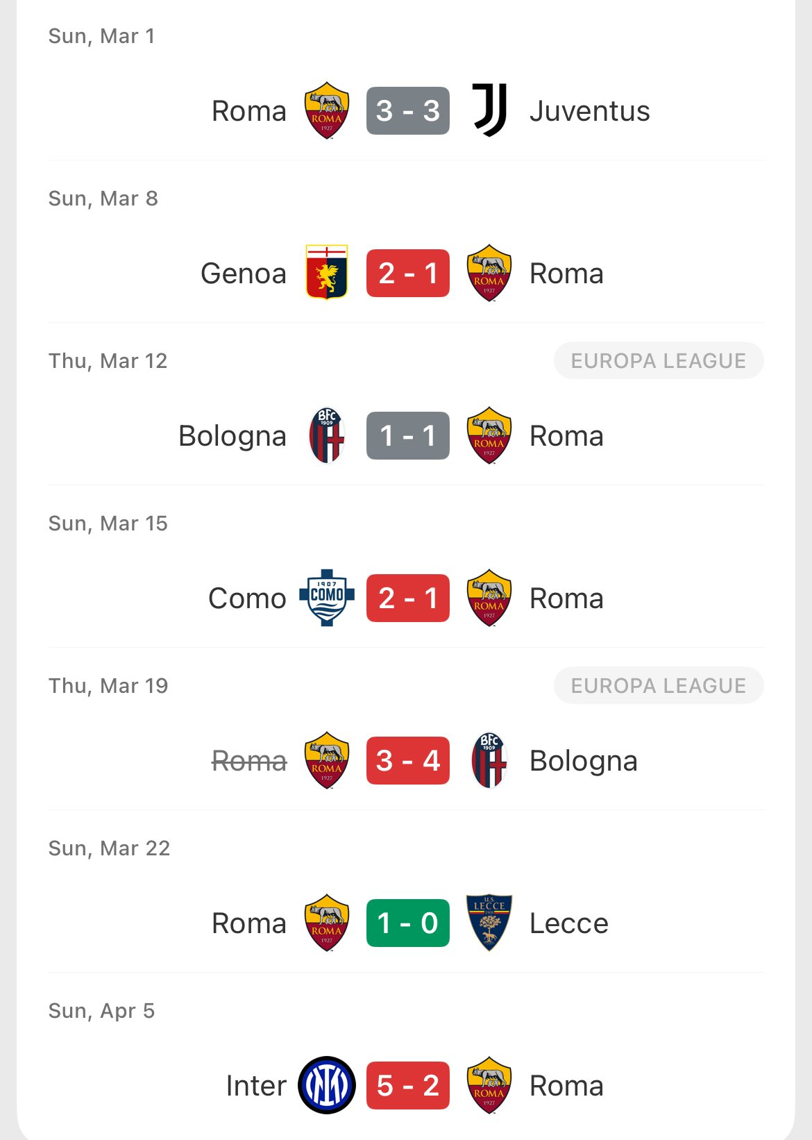Image resolution: width=812 pixels, height=1140 pixels.
Task: Tap the Como club crest
Action: (x=327, y=598)
